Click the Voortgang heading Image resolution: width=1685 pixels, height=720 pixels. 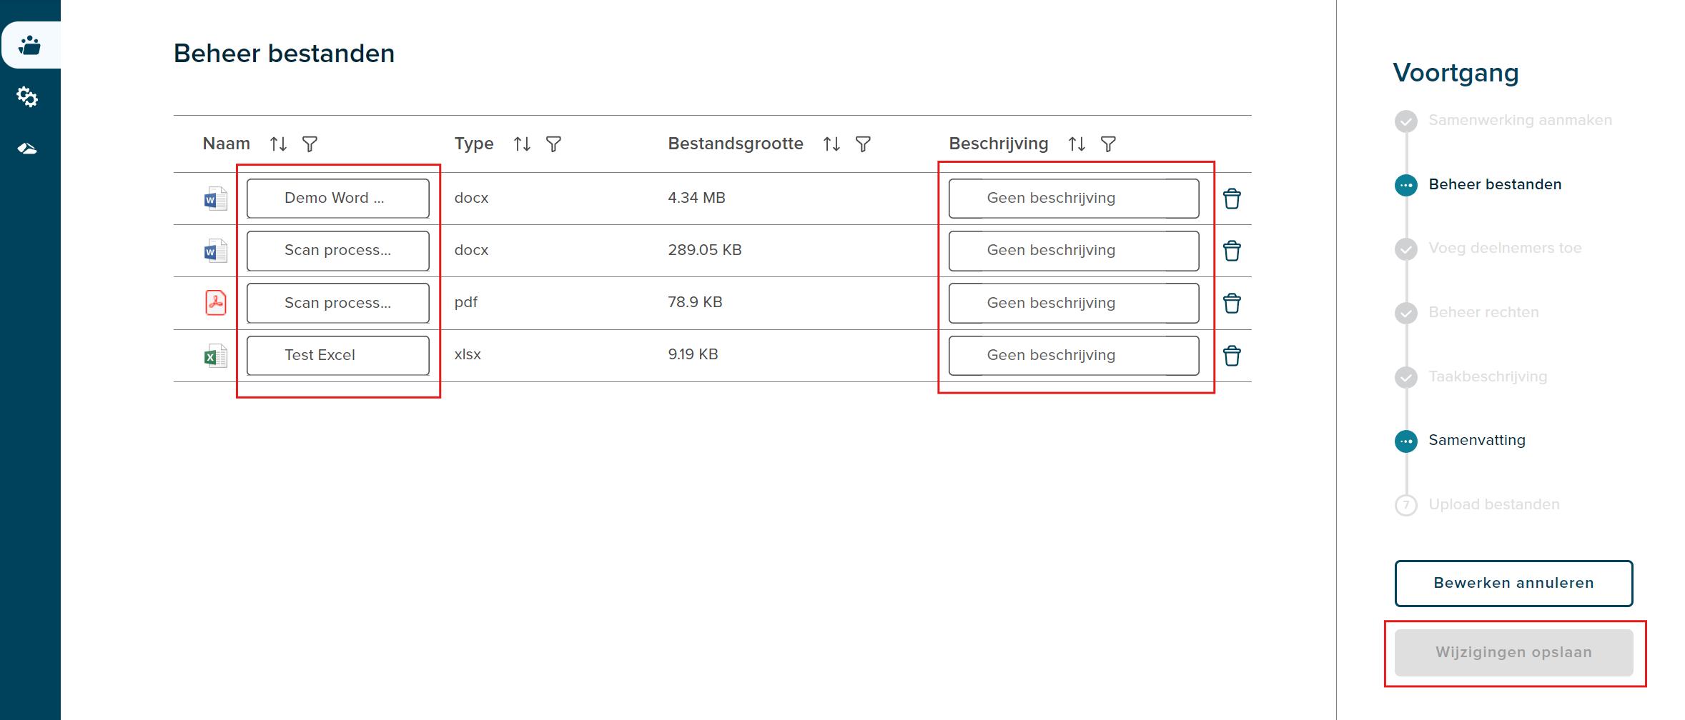(1456, 73)
